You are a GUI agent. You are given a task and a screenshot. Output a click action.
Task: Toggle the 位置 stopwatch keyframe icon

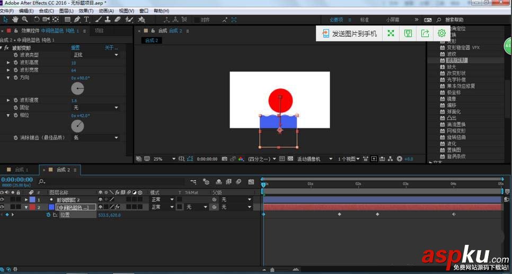(48, 215)
